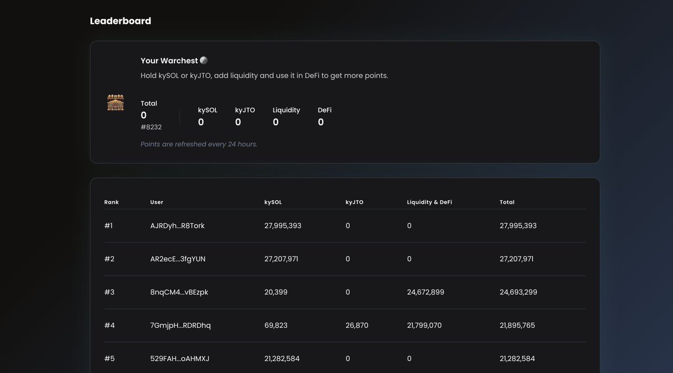The image size is (673, 373).
Task: Click kySOL value 27,995,393 in row #1
Action: click(283, 225)
